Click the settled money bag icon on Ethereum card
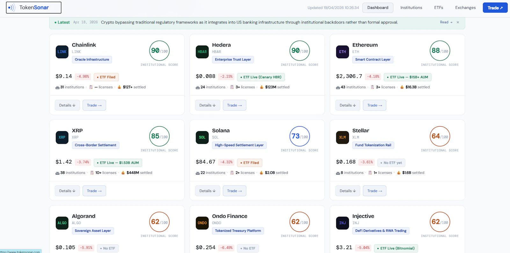 (x=402, y=87)
